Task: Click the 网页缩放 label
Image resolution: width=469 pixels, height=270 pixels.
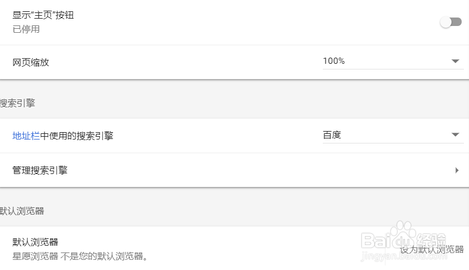Action: pos(31,62)
